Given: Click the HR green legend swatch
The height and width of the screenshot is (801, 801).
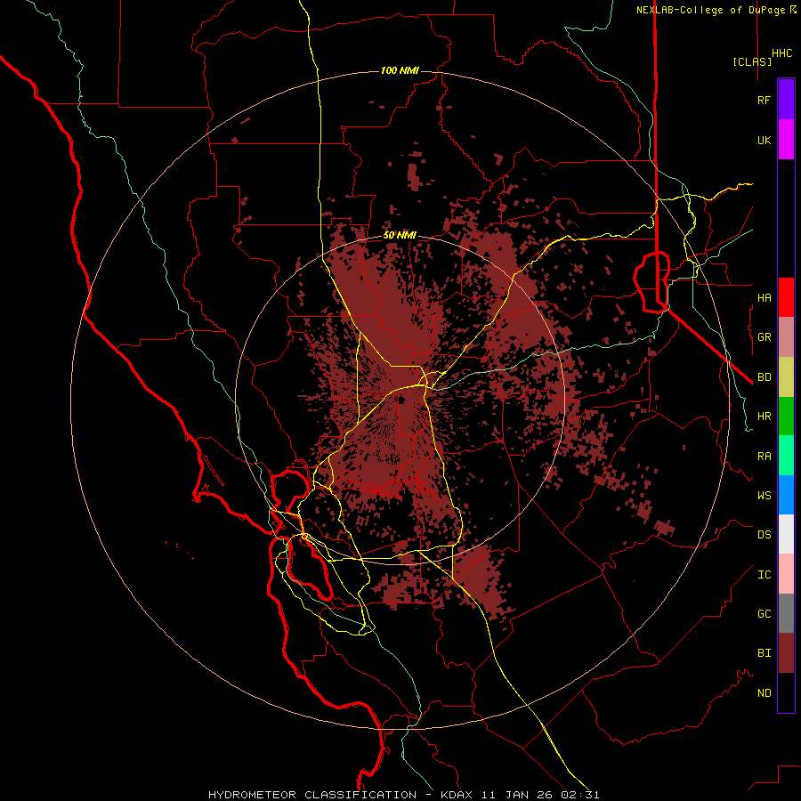Looking at the screenshot, I should point(786,416).
